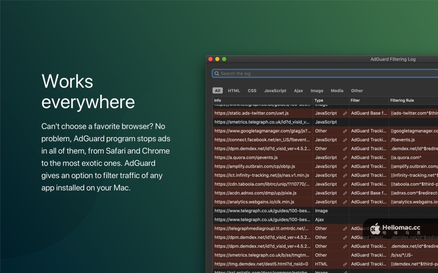Select row https://tmg.demdex.net/dest5.html?d_nsid=0

325,264
